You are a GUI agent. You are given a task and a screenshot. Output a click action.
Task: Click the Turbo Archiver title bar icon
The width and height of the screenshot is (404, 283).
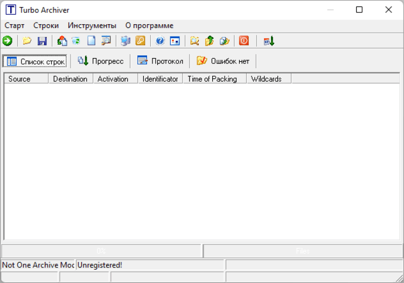pyautogui.click(x=11, y=10)
